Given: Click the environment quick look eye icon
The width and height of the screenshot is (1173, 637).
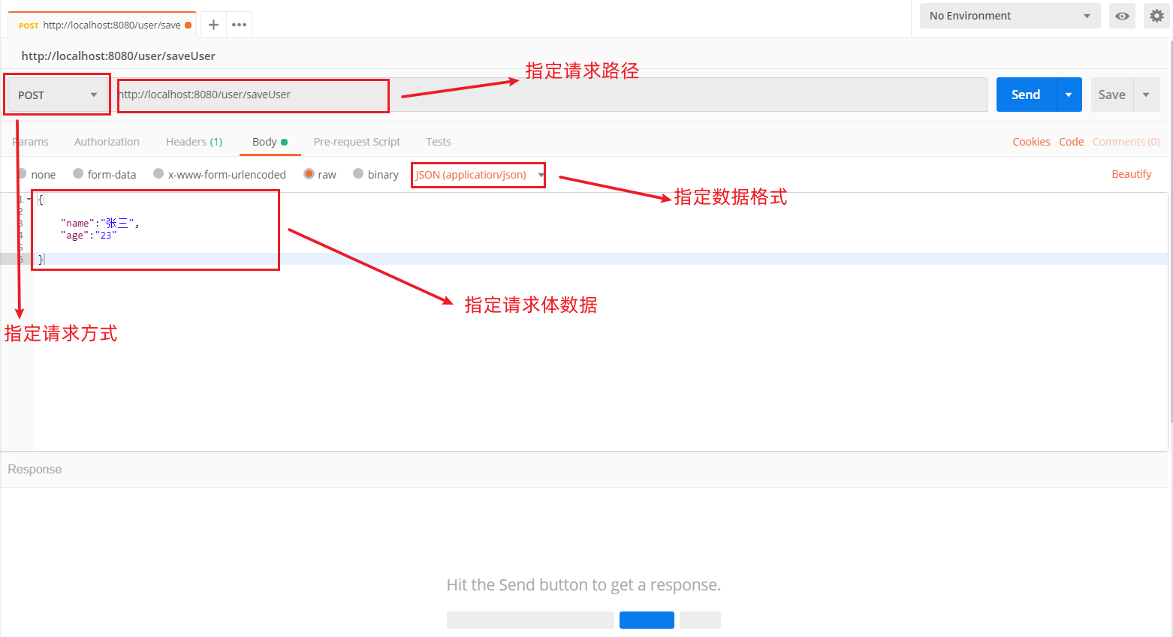Looking at the screenshot, I should pyautogui.click(x=1122, y=16).
